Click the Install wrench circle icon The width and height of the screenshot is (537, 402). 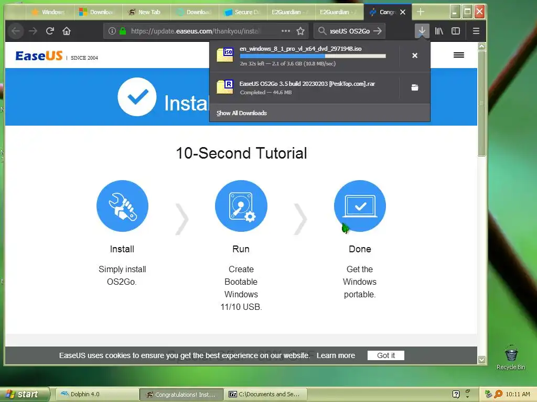pyautogui.click(x=122, y=206)
